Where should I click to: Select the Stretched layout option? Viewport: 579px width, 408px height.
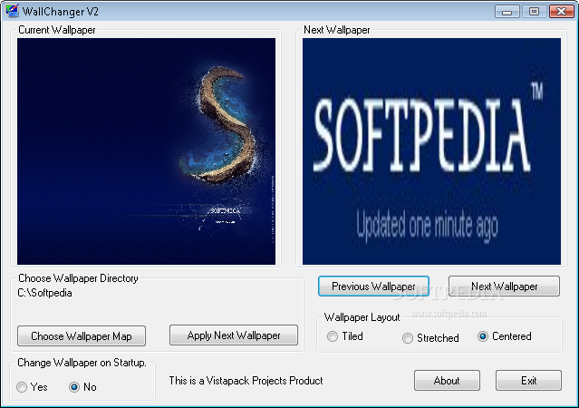click(x=430, y=338)
